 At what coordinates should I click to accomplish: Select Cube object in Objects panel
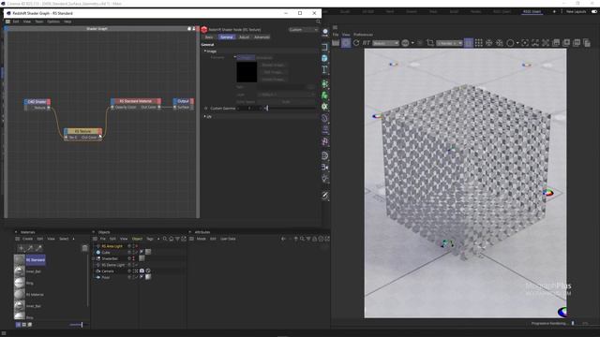(106, 253)
